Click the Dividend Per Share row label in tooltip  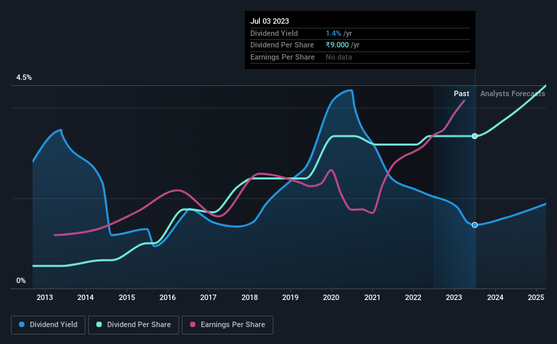tap(282, 45)
